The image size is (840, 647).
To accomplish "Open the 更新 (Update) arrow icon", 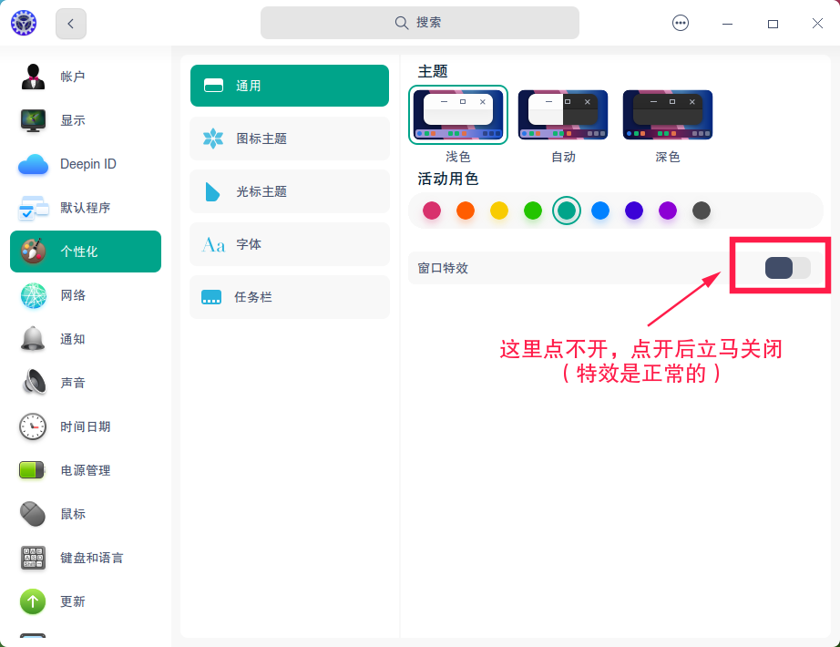I will click(x=34, y=601).
